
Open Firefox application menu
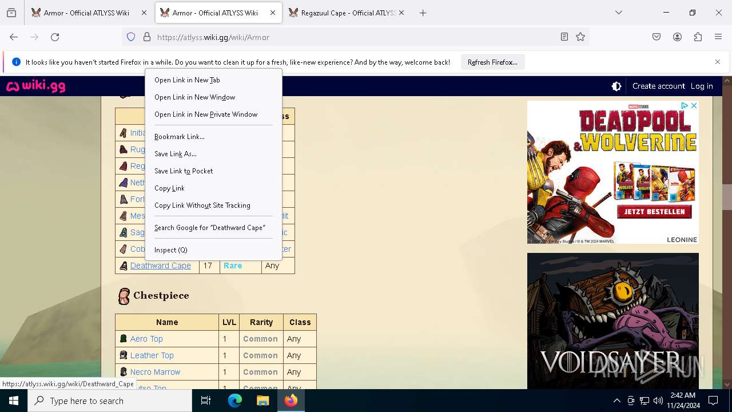tap(718, 37)
